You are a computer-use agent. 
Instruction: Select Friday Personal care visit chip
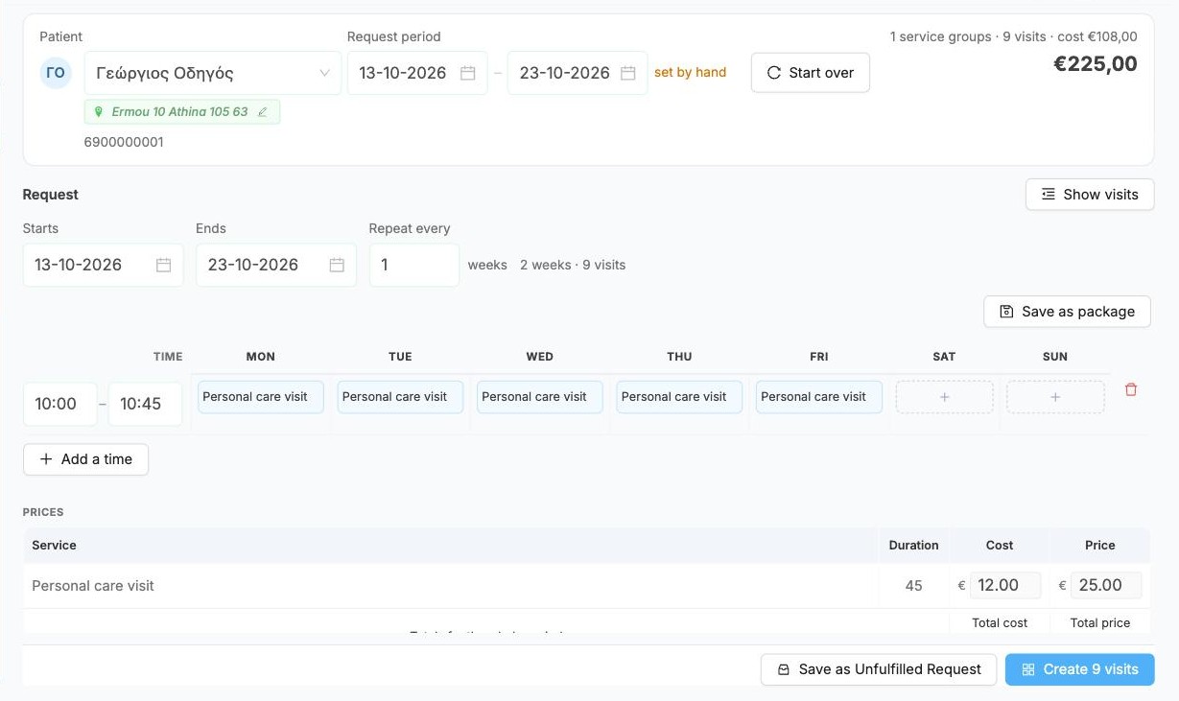click(819, 397)
